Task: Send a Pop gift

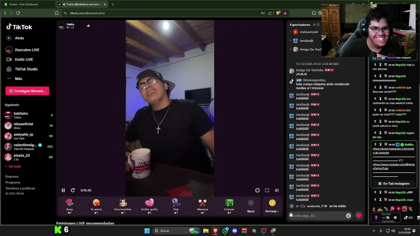Action: coord(176,206)
